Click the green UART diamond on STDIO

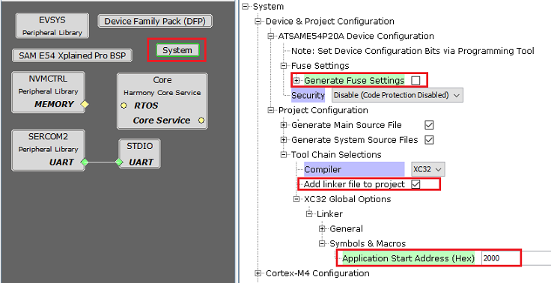tap(120, 162)
